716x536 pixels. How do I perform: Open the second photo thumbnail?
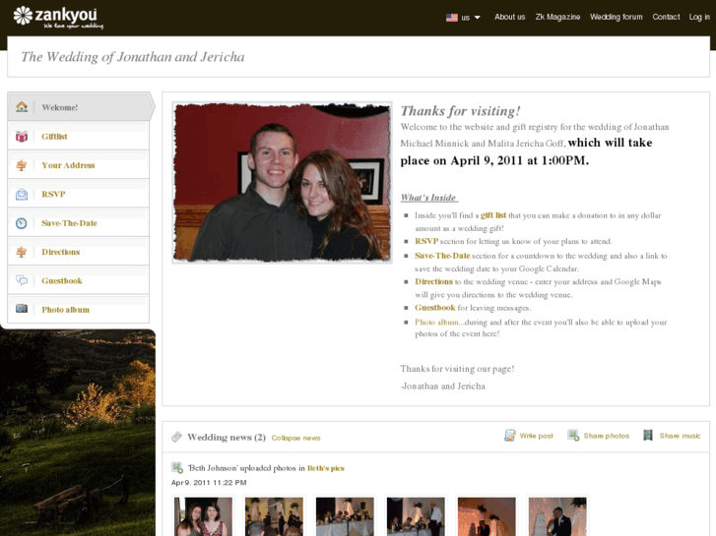(274, 516)
